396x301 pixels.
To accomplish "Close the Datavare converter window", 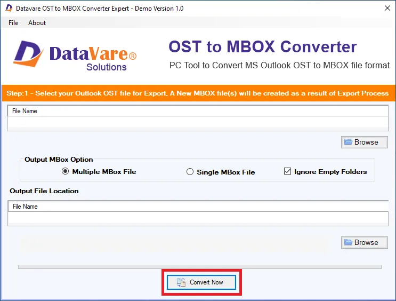I will (x=387, y=8).
